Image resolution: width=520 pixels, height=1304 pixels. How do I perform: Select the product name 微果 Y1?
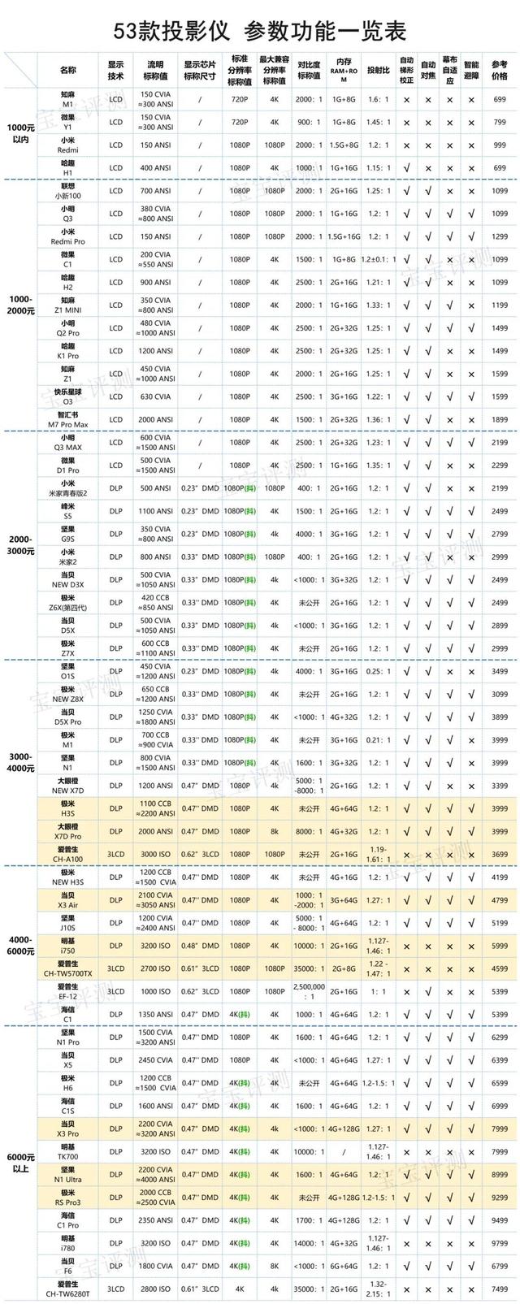coord(68,122)
